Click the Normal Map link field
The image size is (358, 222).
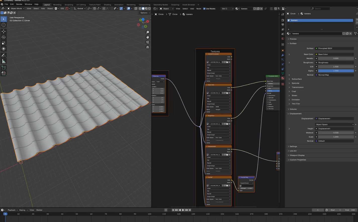(334, 75)
